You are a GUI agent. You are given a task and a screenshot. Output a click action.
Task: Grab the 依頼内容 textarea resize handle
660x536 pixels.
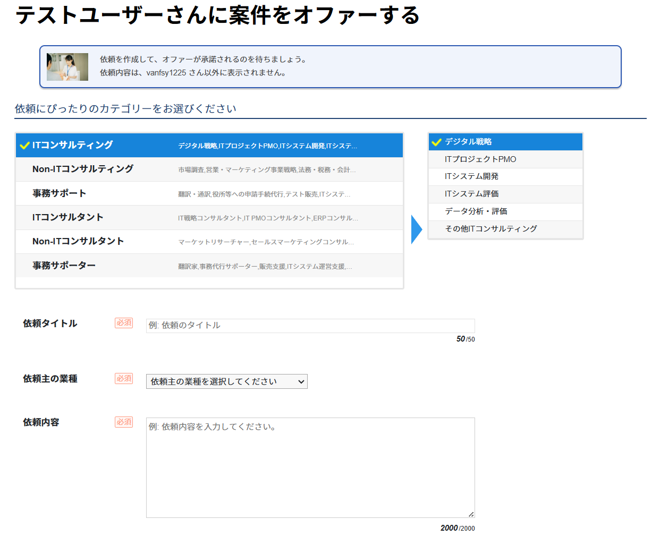coord(471,514)
